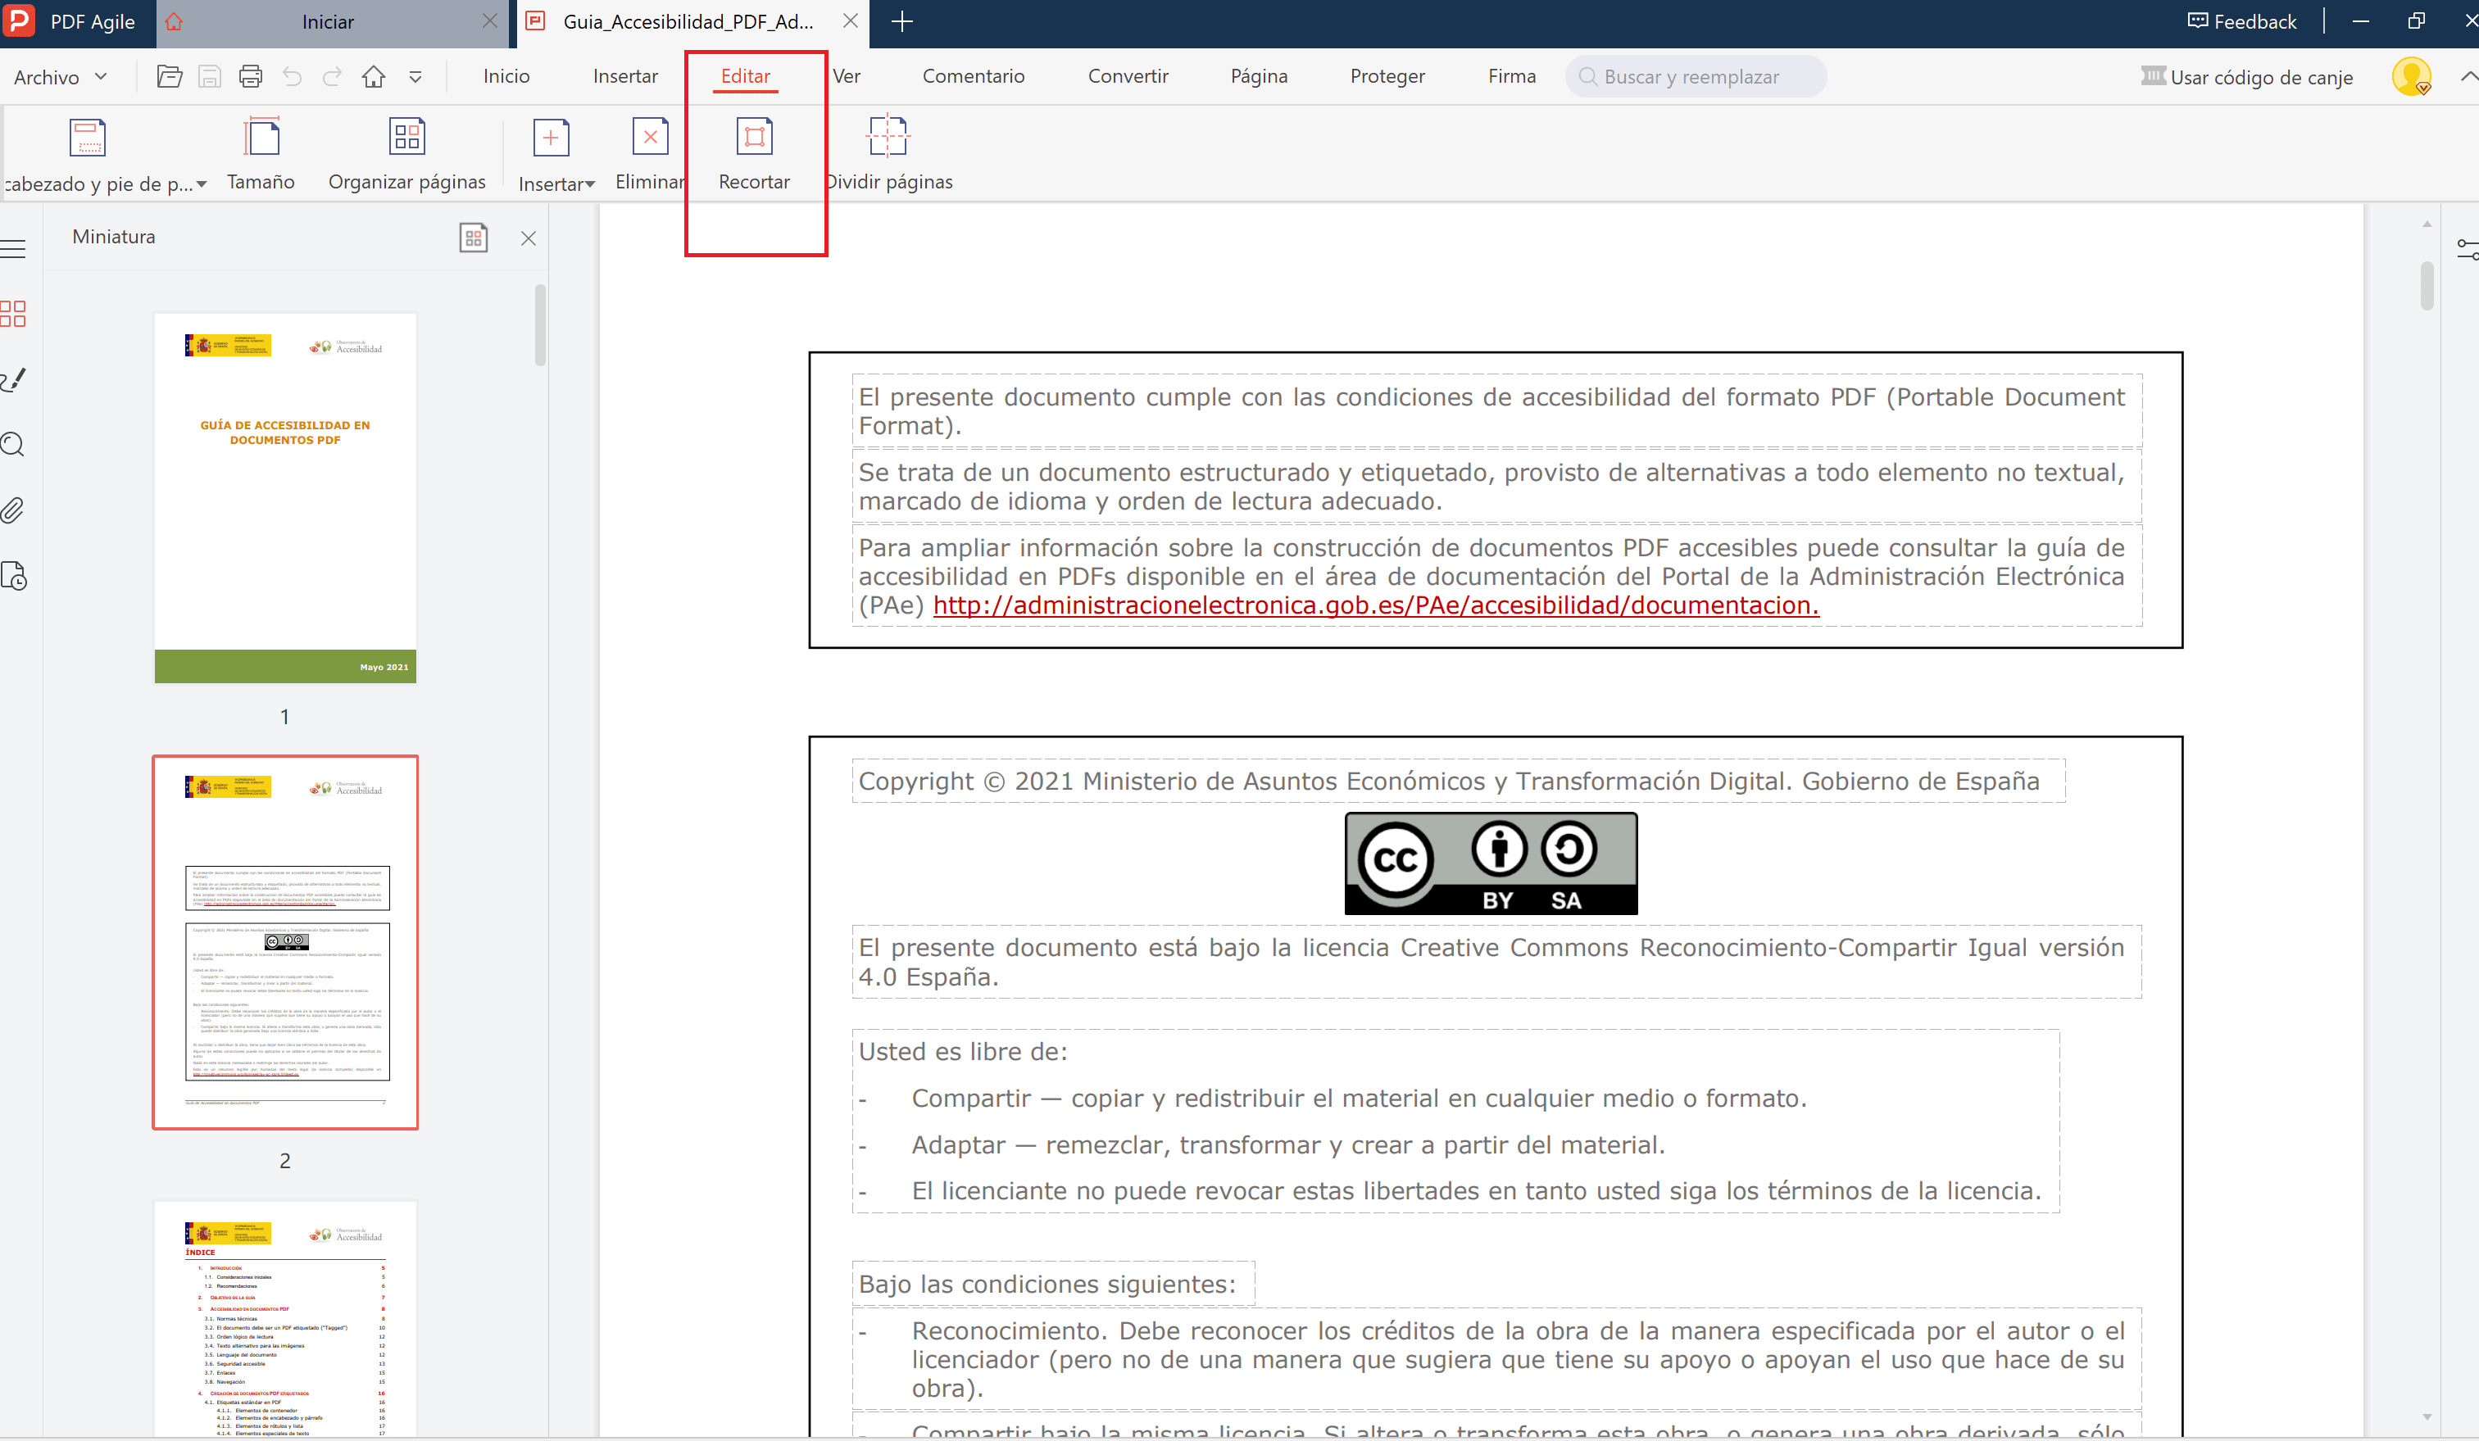2479x1441 pixels.
Task: Toggle the thumbnails sidebar panel icon
Action: pyautogui.click(x=14, y=314)
